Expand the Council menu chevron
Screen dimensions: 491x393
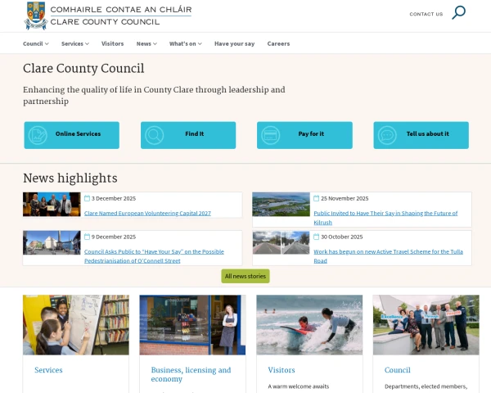47,43
